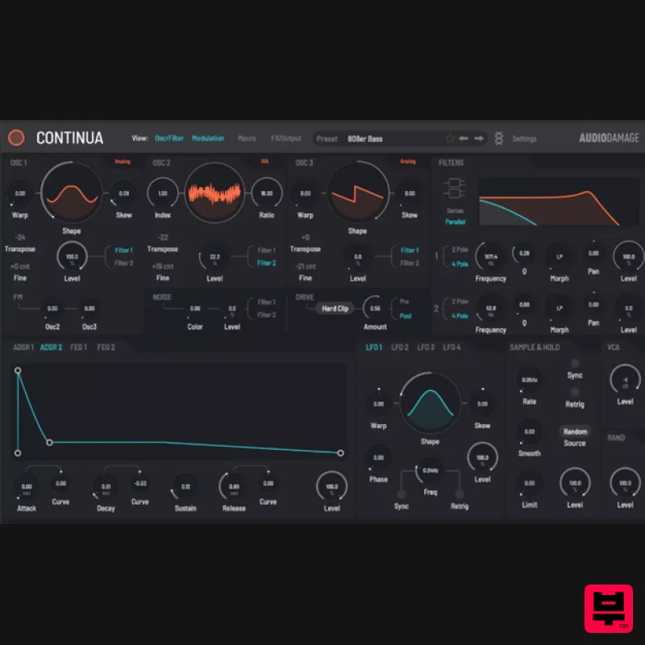Image resolution: width=645 pixels, height=645 pixels.
Task: Switch filter routing from Parallel to Series
Action: pos(454,211)
